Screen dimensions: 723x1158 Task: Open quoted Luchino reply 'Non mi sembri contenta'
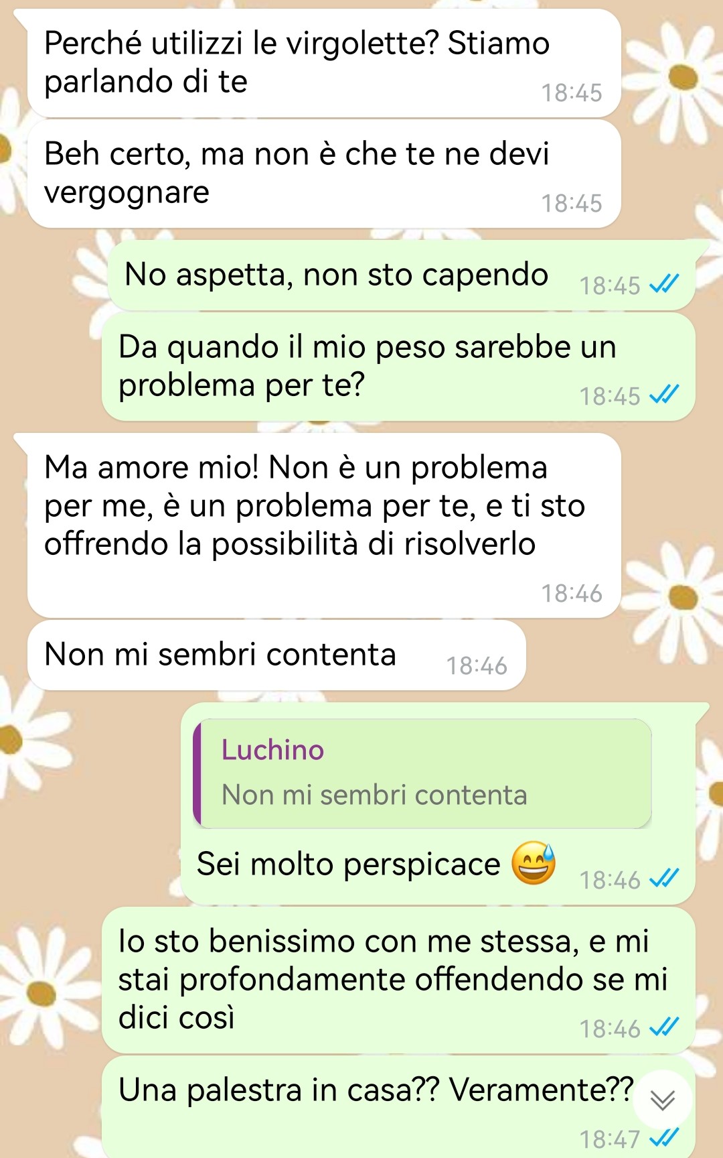coord(422,773)
